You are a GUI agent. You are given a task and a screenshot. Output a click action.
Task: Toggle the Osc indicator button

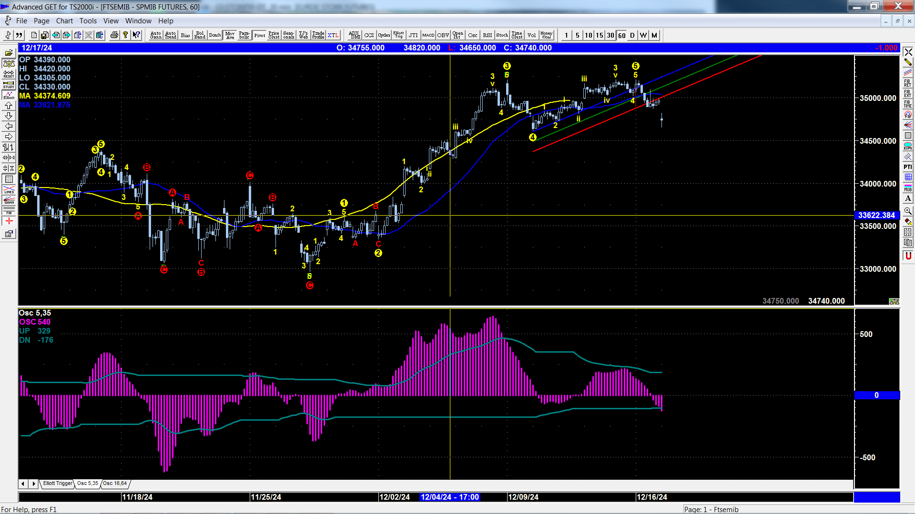point(472,35)
